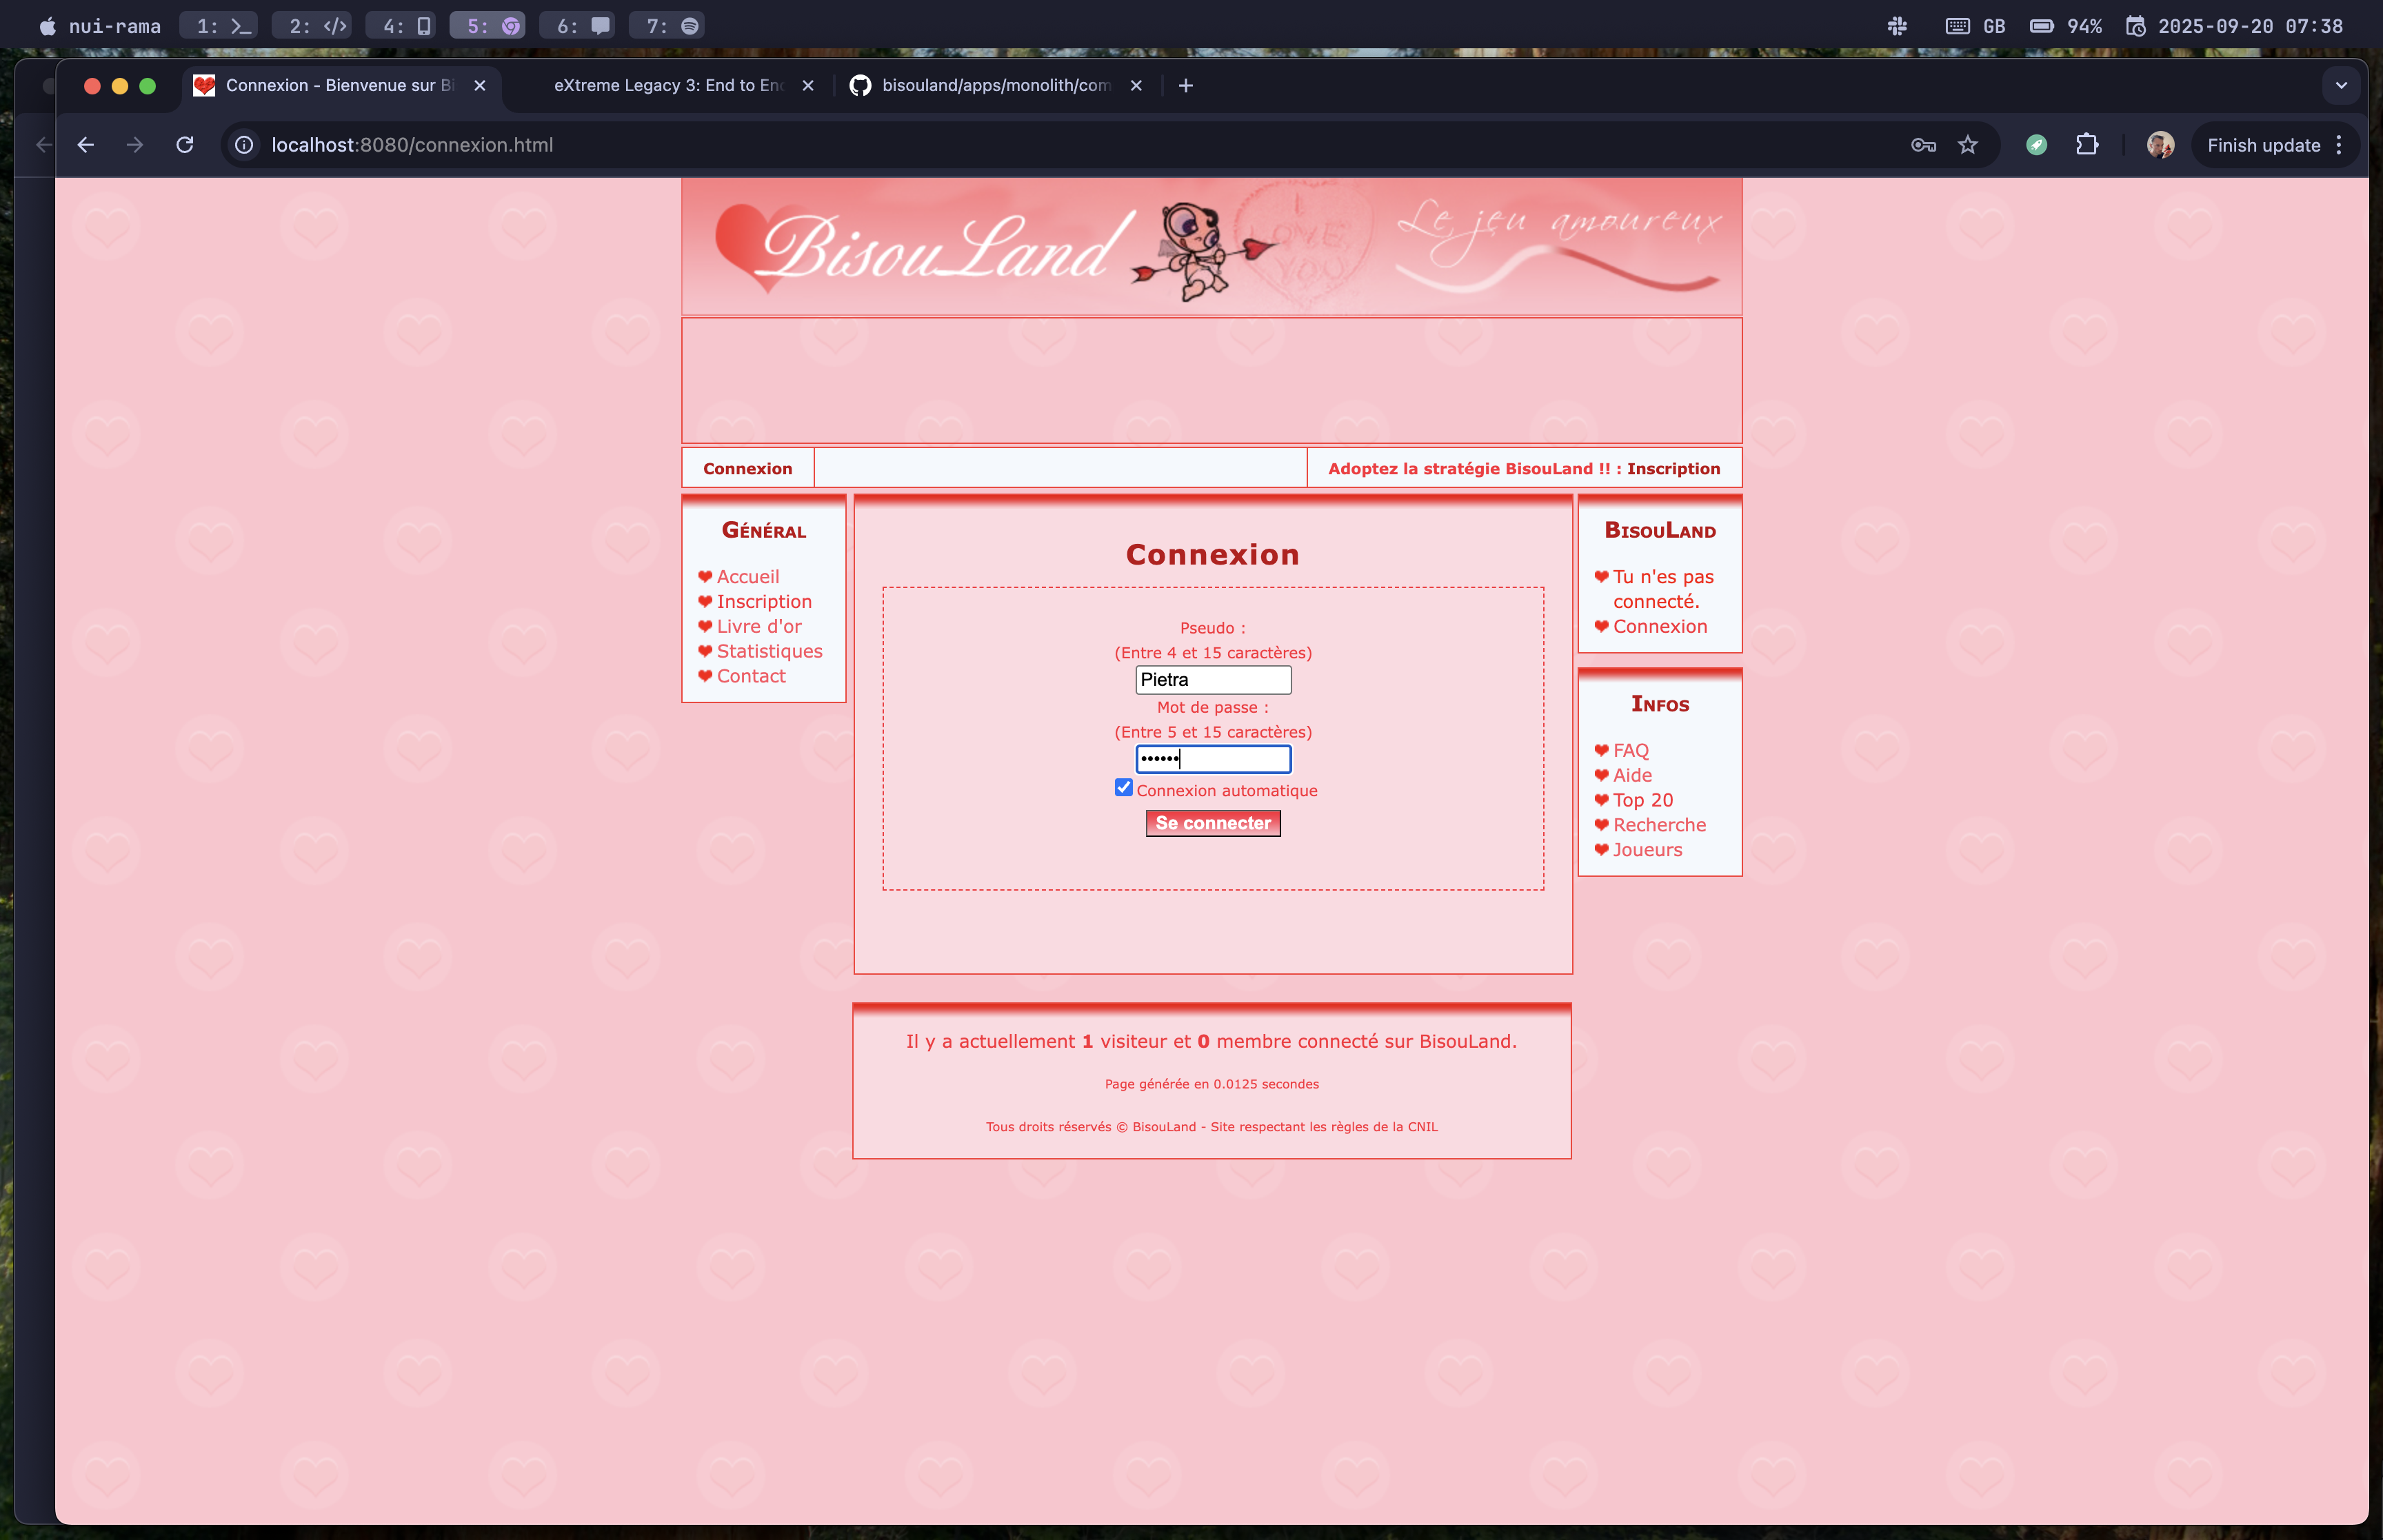Screen dimensions: 2383x1540
Task: Open Inscription in the Général menu
Action: click(764, 602)
